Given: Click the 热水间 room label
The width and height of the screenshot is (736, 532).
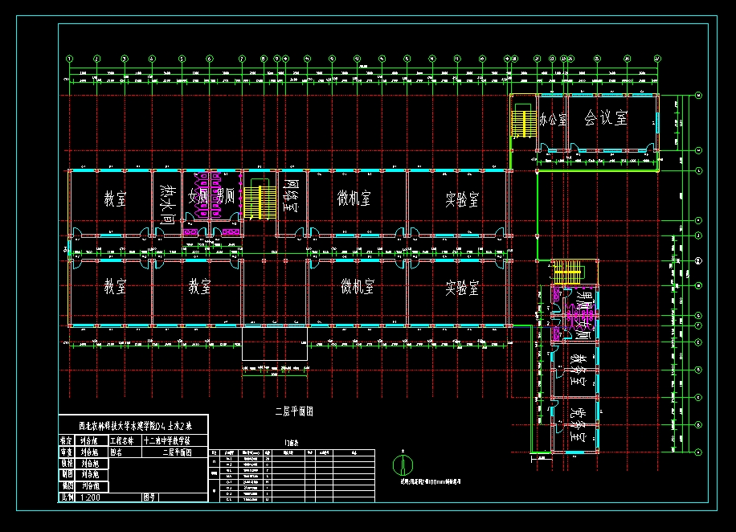Looking at the screenshot, I should (166, 203).
